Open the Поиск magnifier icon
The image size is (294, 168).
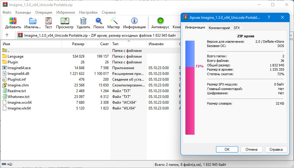[99, 21]
